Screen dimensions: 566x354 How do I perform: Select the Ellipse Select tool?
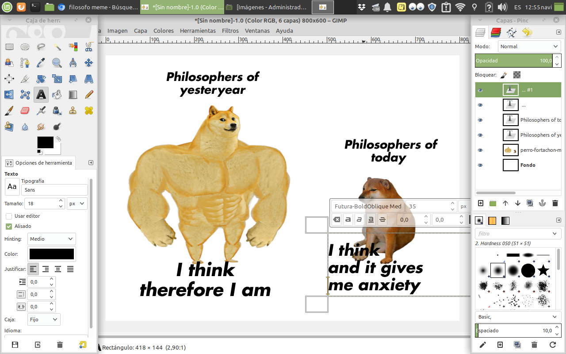(25, 46)
